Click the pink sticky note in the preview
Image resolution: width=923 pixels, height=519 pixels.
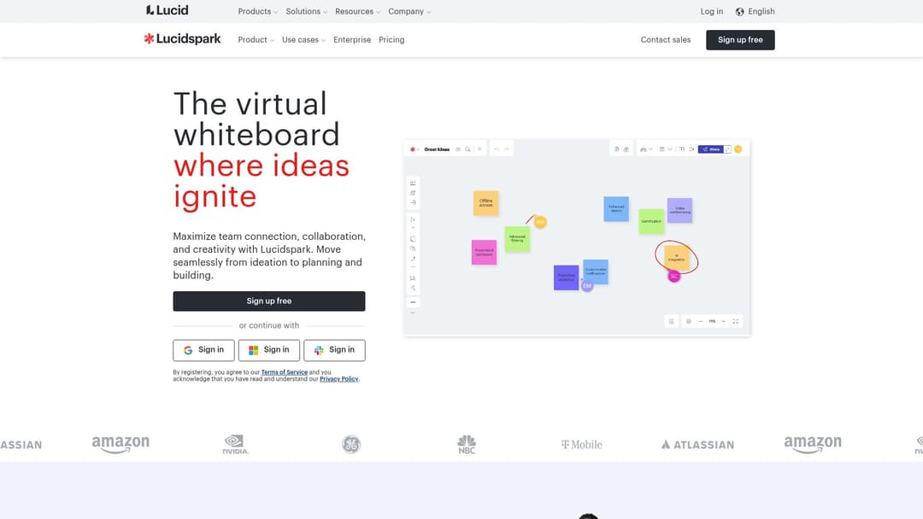point(484,252)
